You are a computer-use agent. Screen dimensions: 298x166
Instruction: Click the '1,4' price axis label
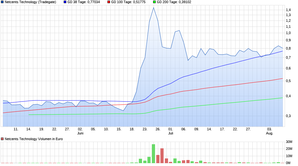(288, 10)
